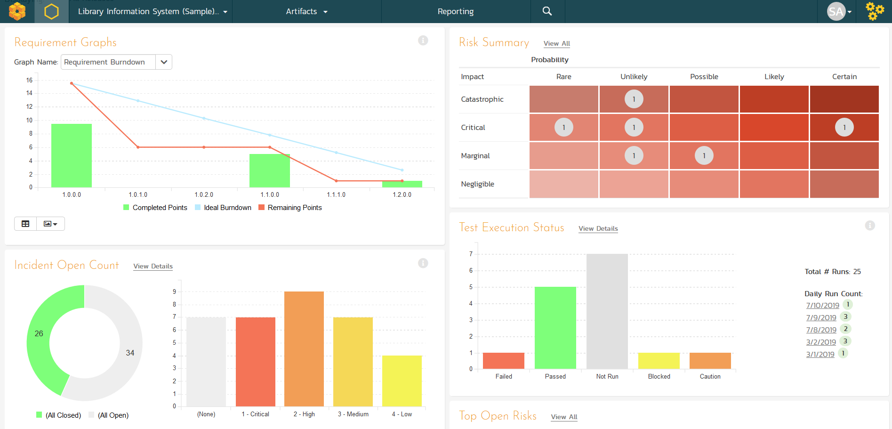This screenshot has width=892, height=429.
Task: Open the hexagon workspace icon
Action: (51, 11)
